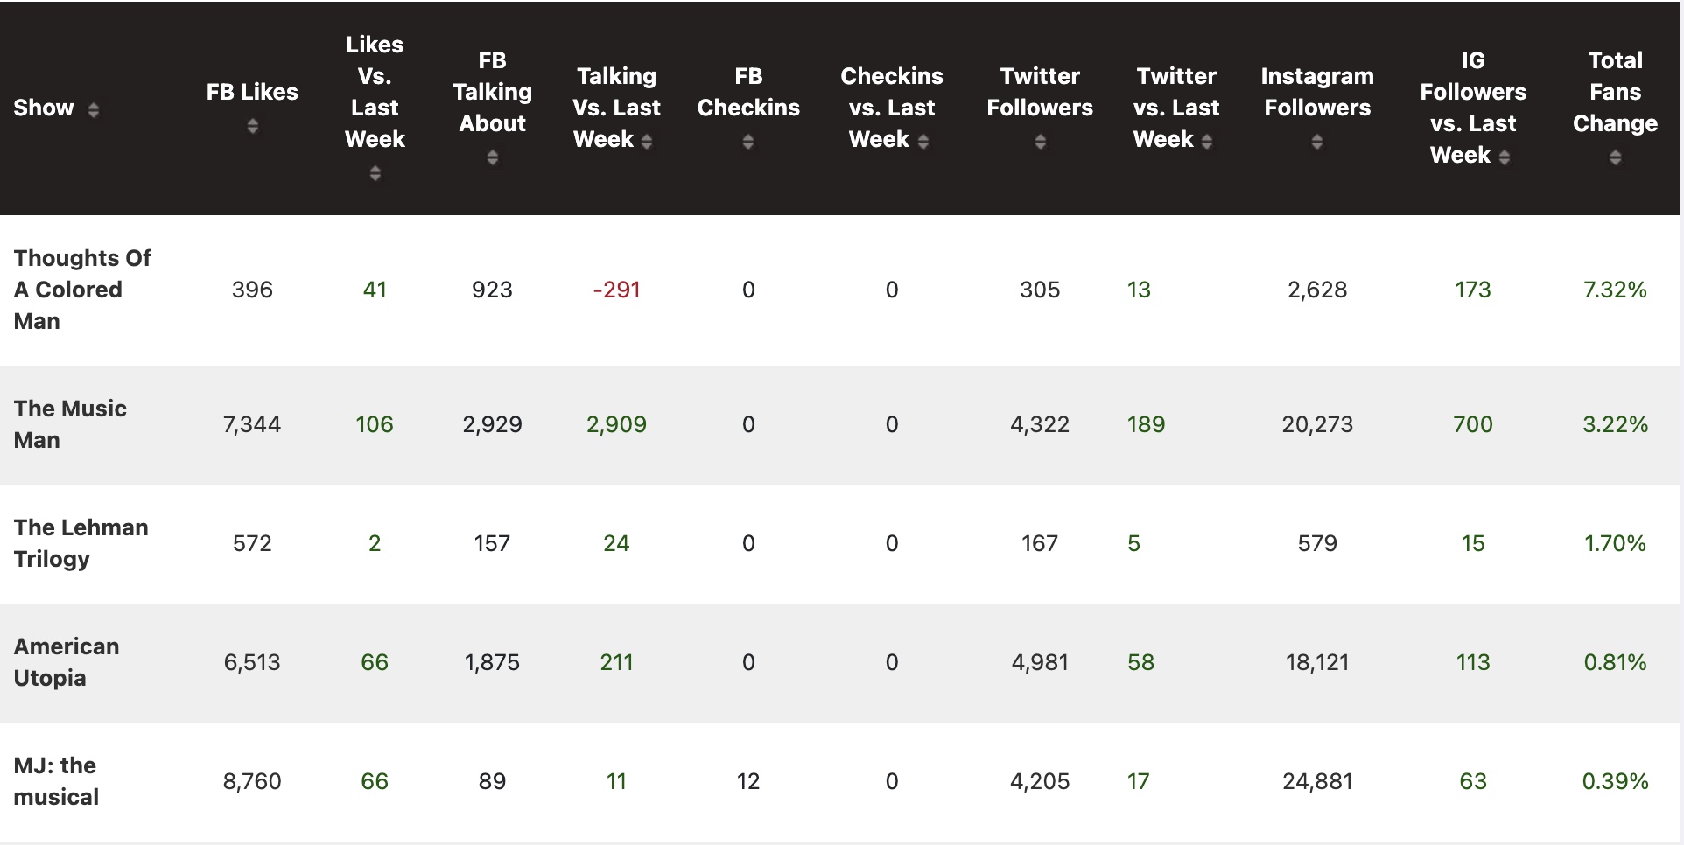
Task: Sort by Twitter Followers arrow icon
Action: 1040,142
